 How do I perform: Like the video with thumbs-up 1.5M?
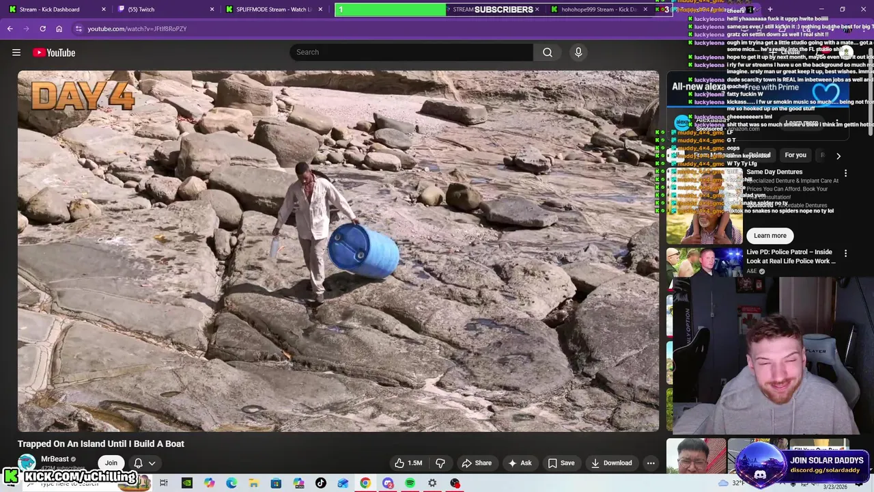(408, 463)
